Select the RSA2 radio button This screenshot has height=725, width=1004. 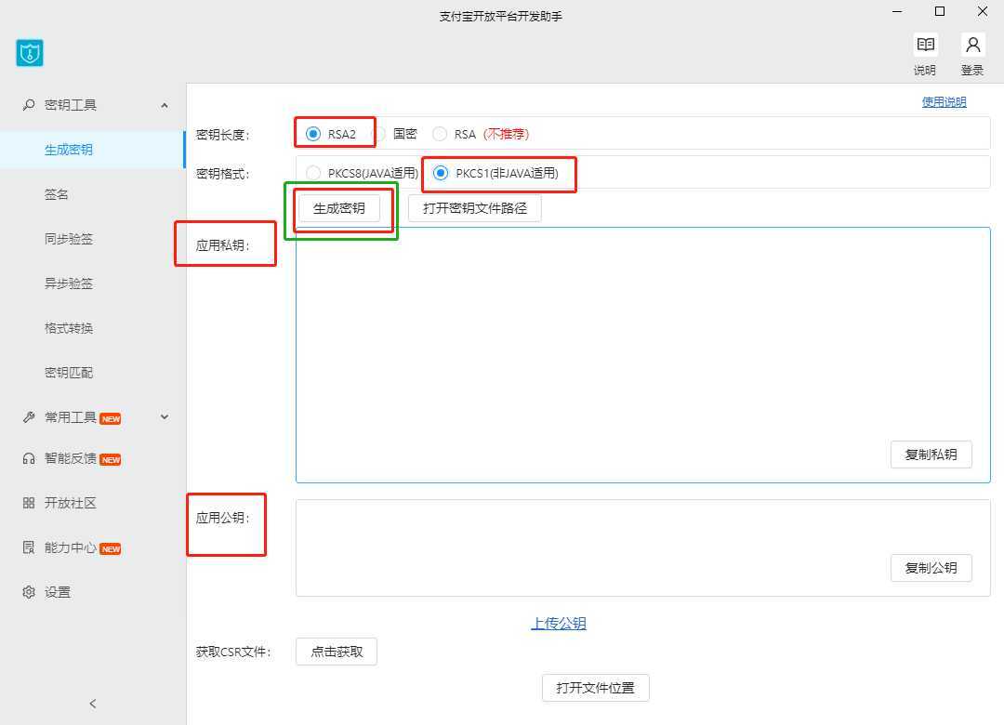pyautogui.click(x=312, y=134)
